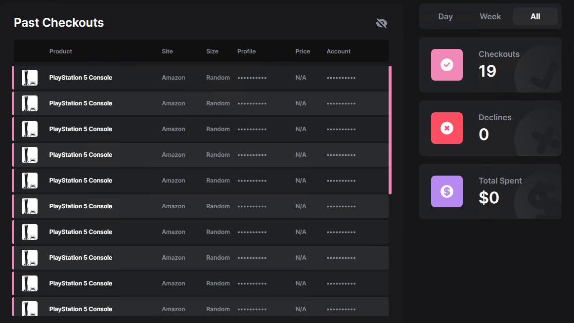Image resolution: width=574 pixels, height=323 pixels.
Task: Select the All time-range tab
Action: point(535,16)
